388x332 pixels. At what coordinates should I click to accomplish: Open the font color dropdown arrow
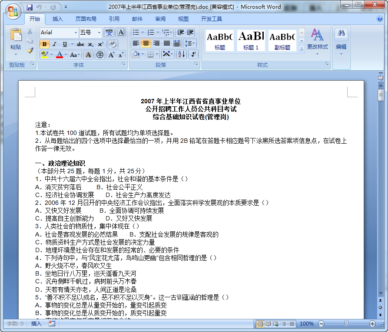pos(65,54)
